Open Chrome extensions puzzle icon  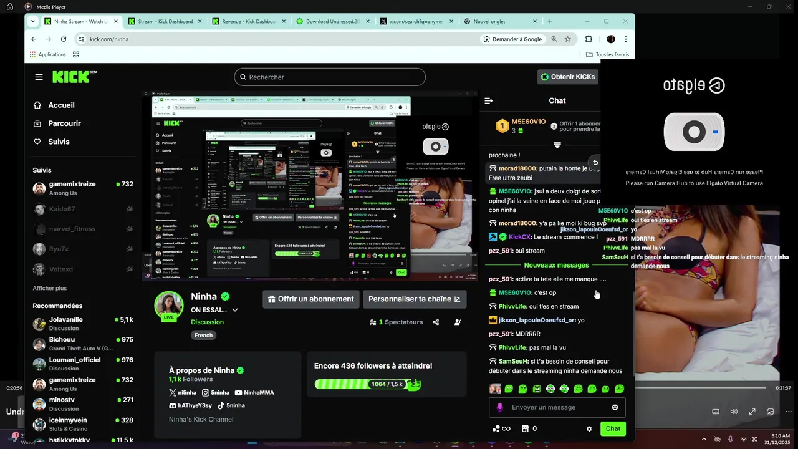click(589, 39)
